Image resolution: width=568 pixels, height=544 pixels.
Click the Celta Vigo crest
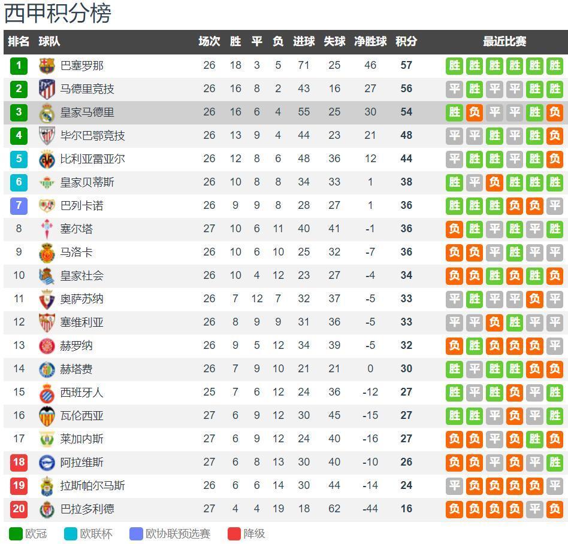tap(47, 229)
